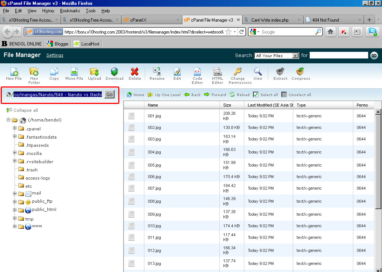Click the bookmark star in address bar
The image size is (382, 272).
coord(228,32)
